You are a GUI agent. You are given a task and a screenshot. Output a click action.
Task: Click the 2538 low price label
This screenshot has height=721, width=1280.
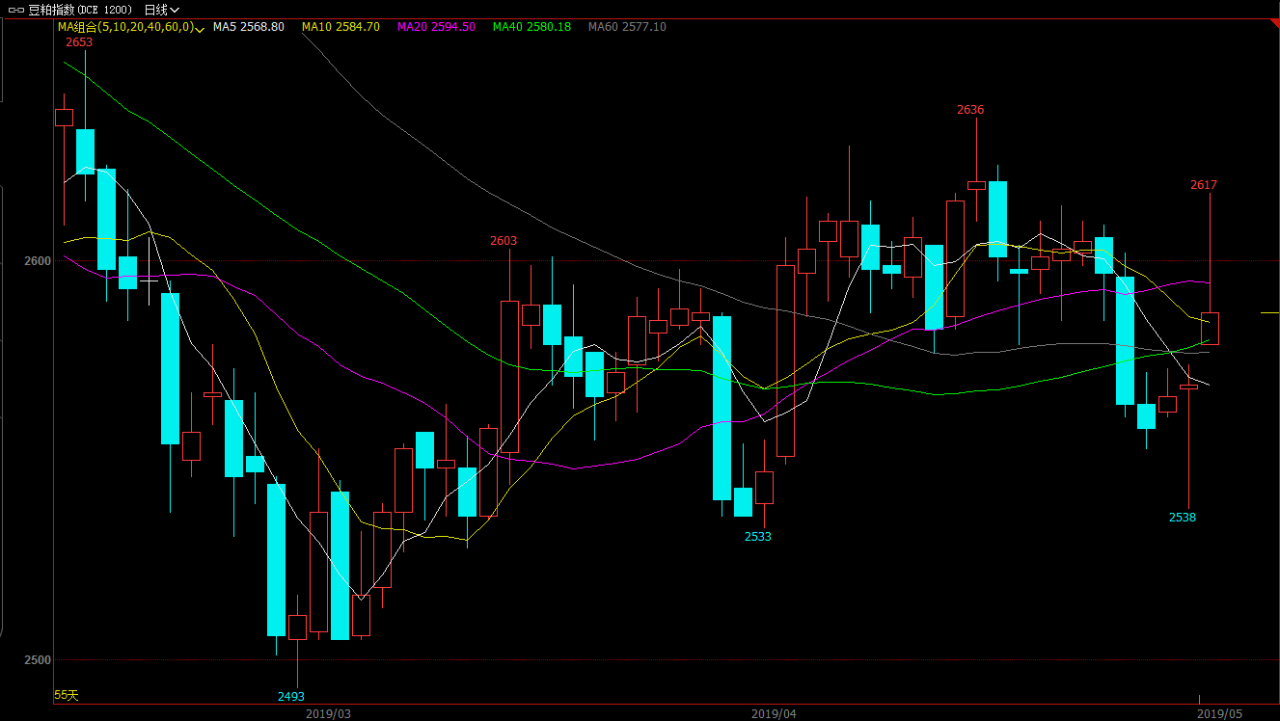pyautogui.click(x=1183, y=518)
